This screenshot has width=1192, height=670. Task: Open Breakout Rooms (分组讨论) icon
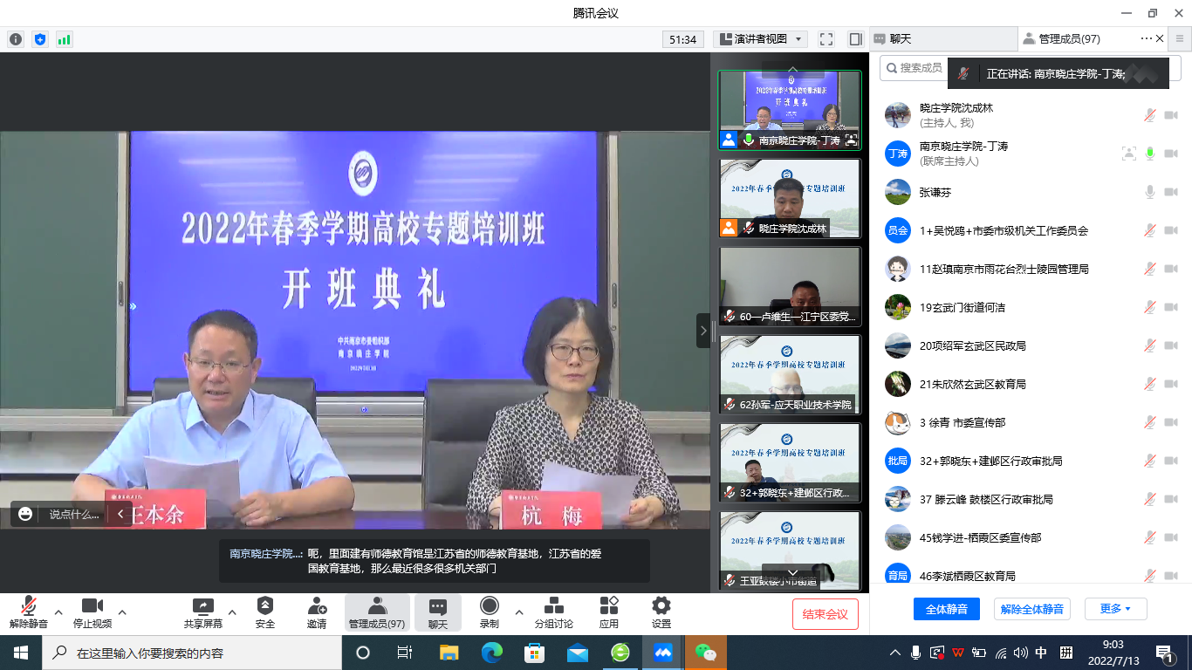[x=553, y=606]
